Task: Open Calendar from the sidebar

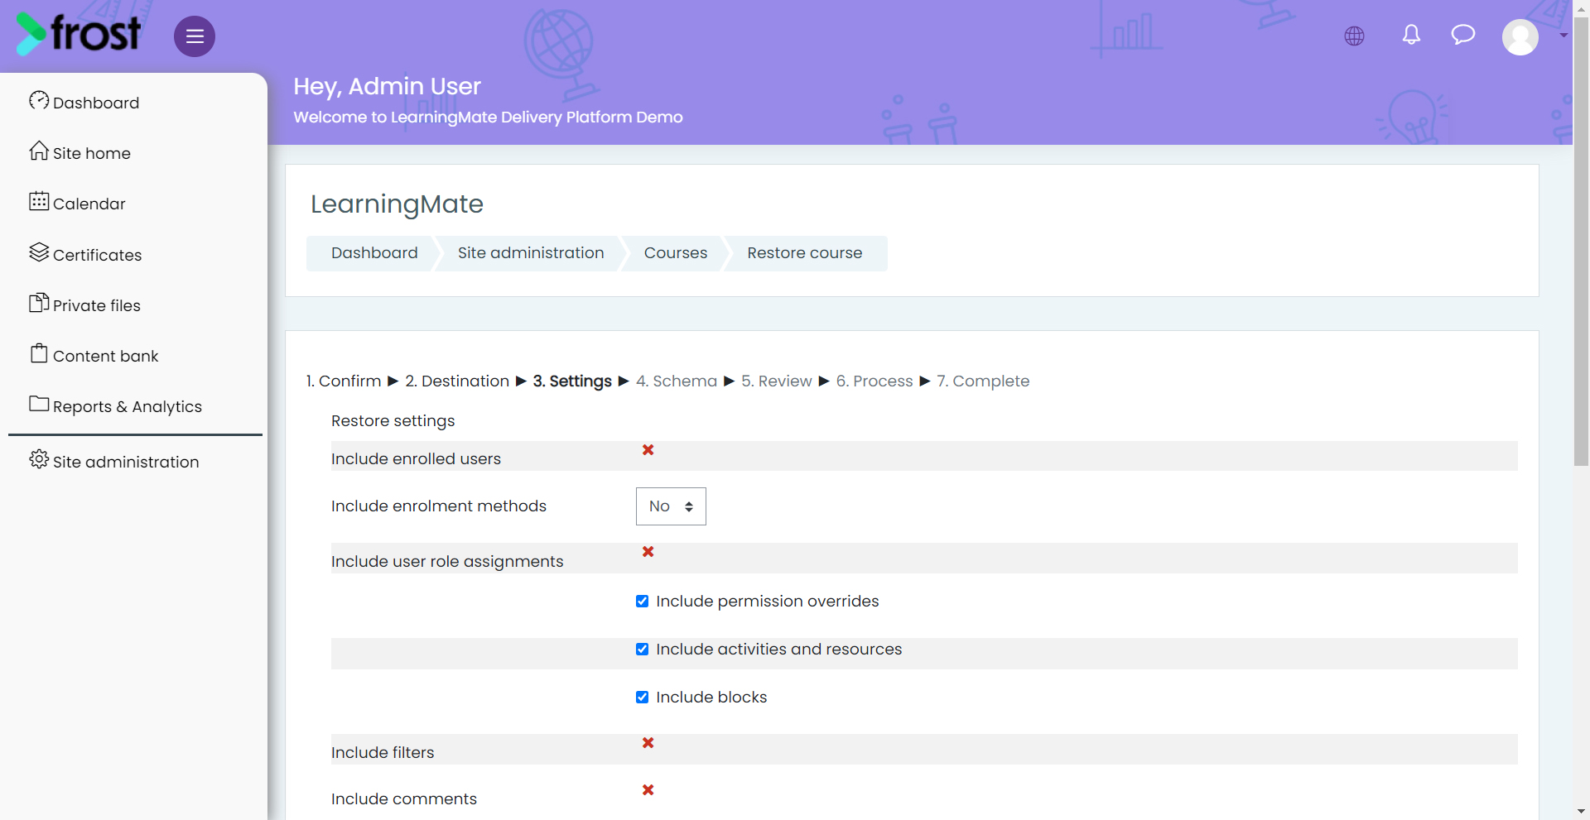Action: 77,203
